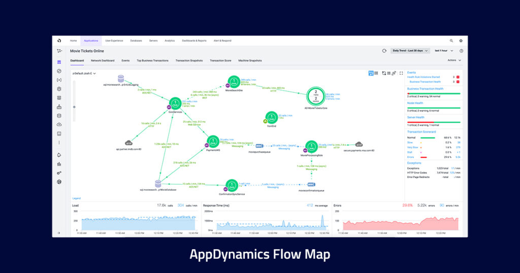Open the database cylinder sidebar icon
This screenshot has height=273, width=520.
tap(59, 116)
